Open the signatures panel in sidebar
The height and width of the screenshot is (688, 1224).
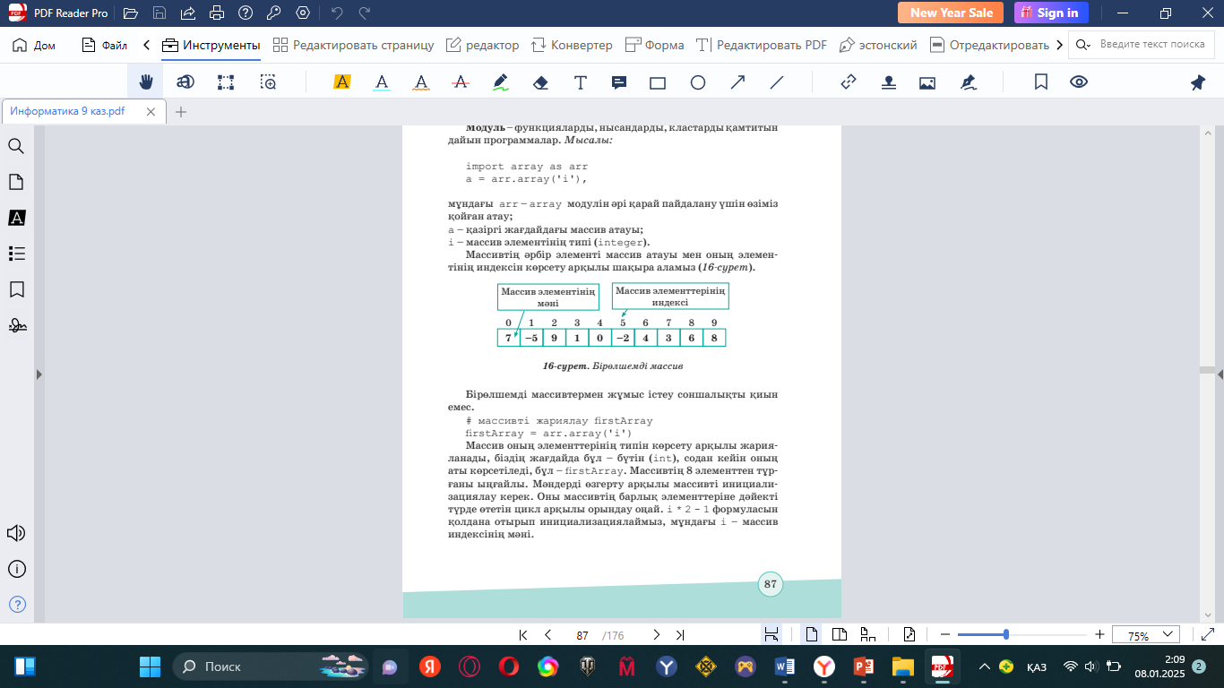pos(16,325)
